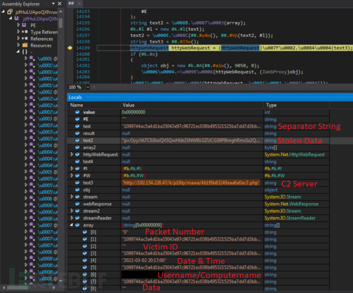
Task: Open the Assembly Explorer window options dropdown
Action: pyautogui.click(x=54, y=3)
